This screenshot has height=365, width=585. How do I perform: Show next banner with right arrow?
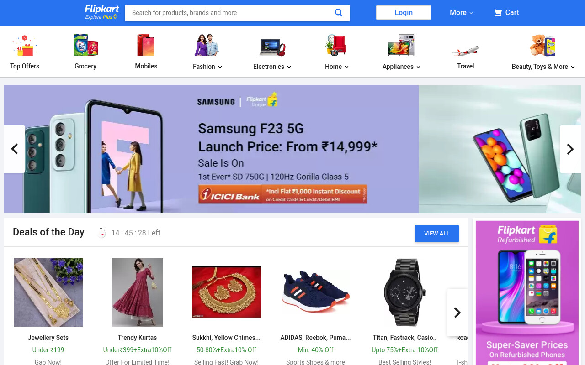[x=570, y=149]
